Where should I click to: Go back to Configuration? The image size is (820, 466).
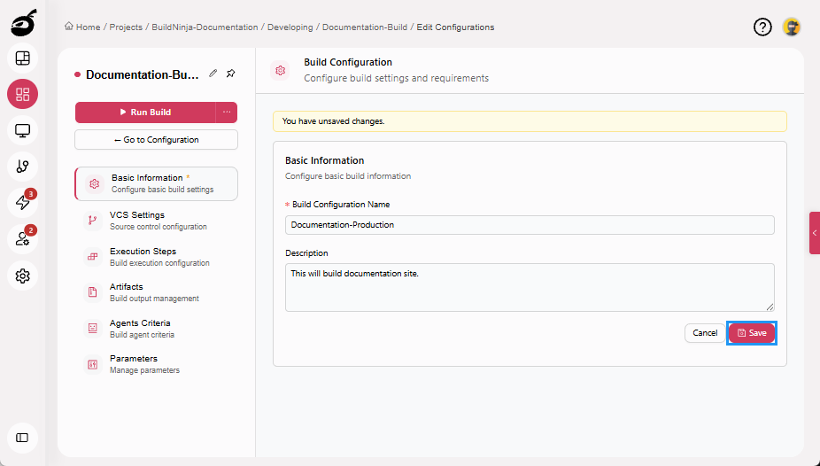pos(157,140)
